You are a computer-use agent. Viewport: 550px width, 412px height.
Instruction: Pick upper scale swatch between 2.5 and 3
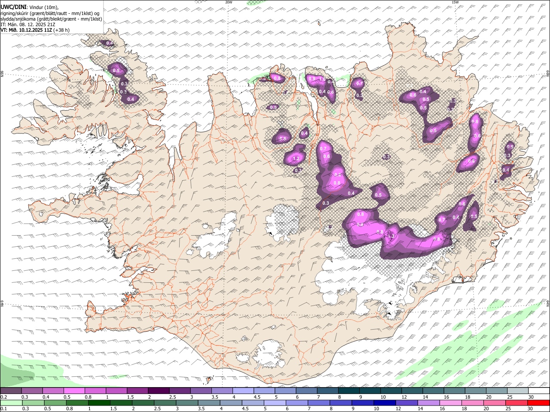(x=179, y=391)
